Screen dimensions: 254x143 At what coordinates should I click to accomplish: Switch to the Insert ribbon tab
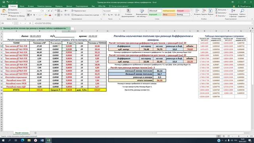click(31, 6)
